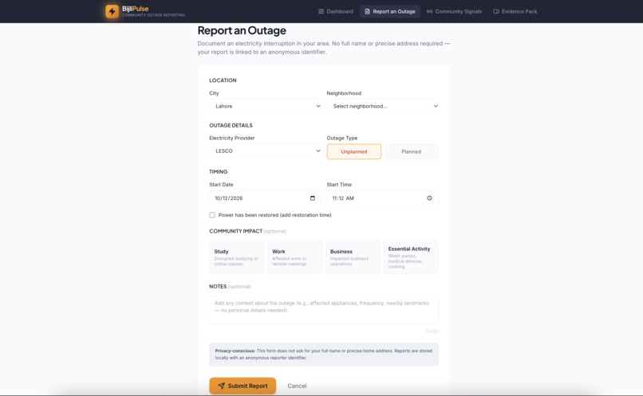Toggle the Essential Activity impact card
This screenshot has width=643, height=396.
point(411,257)
